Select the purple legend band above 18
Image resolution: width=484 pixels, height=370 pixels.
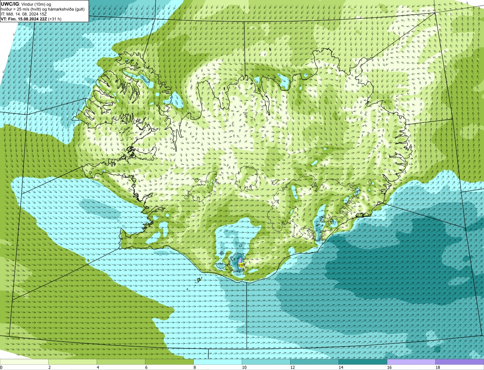tap(460, 362)
